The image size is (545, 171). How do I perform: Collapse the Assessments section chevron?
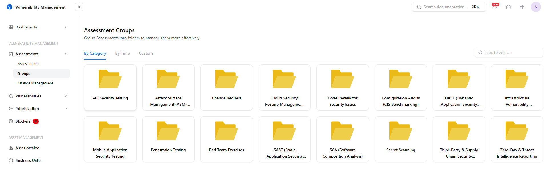click(66, 54)
